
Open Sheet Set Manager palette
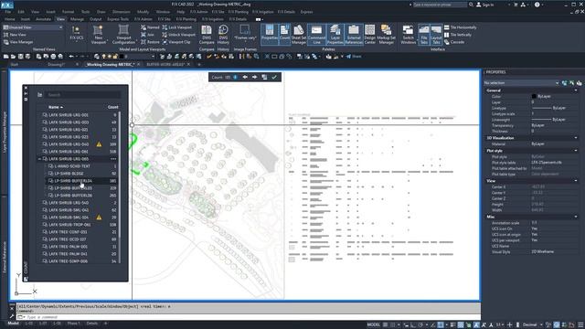click(299, 35)
